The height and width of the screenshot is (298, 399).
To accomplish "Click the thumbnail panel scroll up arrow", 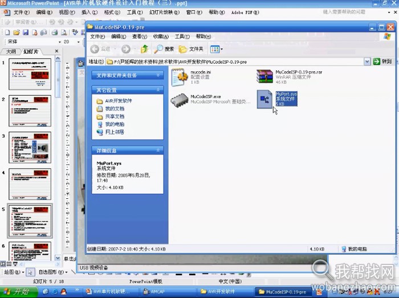I will pos(58,59).
